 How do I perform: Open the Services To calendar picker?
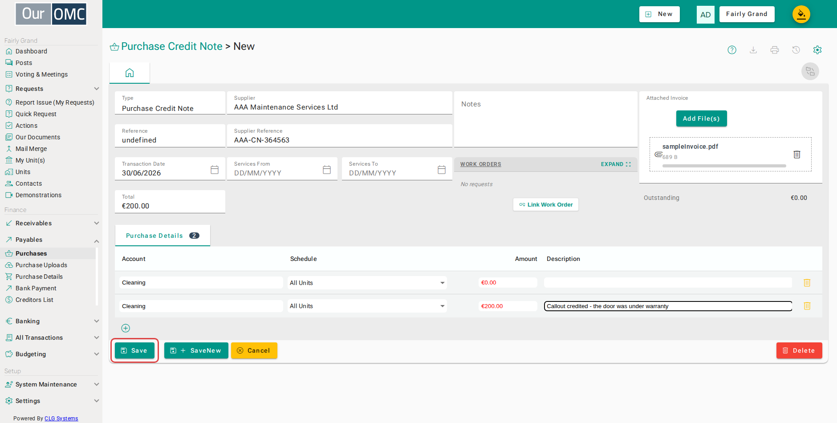pyautogui.click(x=442, y=170)
